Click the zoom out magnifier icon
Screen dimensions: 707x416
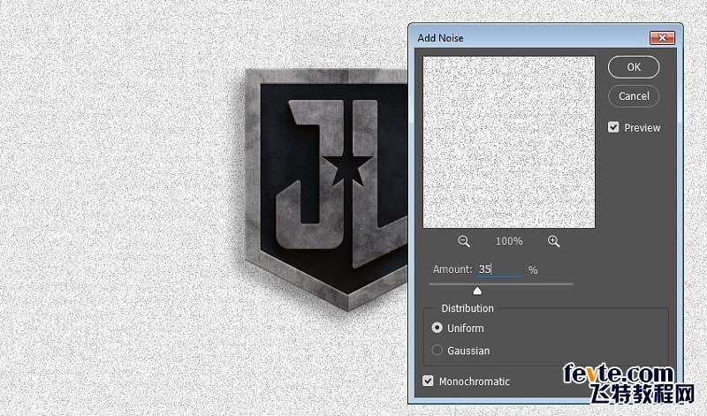(464, 241)
